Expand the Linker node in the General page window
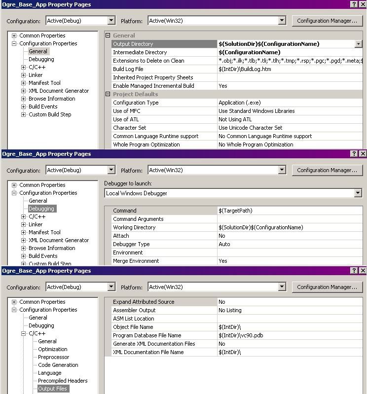Screen dimensions: 367x394 click(23, 75)
